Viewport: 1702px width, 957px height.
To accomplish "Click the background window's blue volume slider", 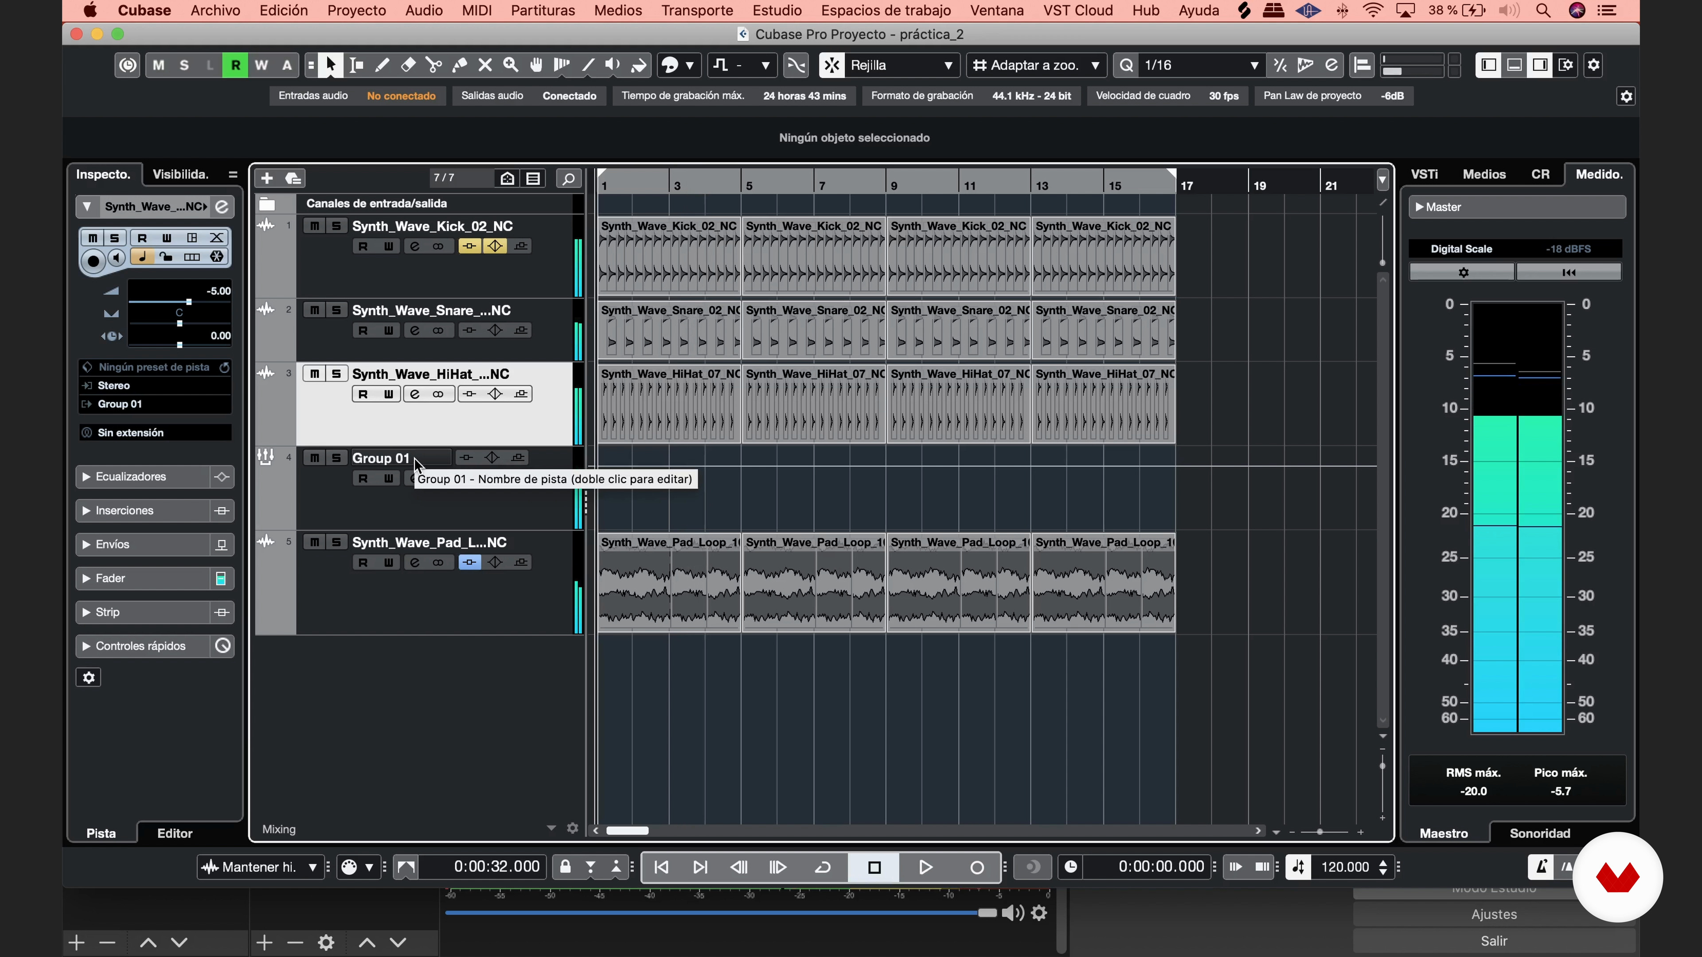I will (720, 913).
